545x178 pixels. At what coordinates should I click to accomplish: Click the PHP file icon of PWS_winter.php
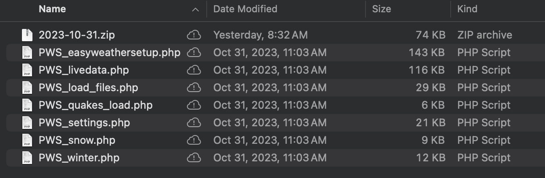27,158
